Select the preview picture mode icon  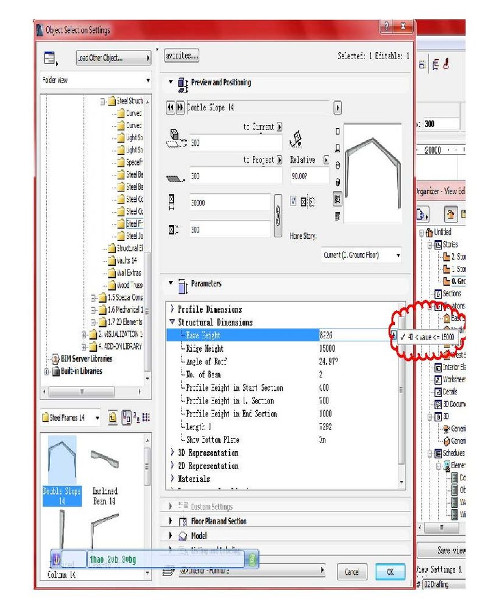pyautogui.click(x=338, y=199)
